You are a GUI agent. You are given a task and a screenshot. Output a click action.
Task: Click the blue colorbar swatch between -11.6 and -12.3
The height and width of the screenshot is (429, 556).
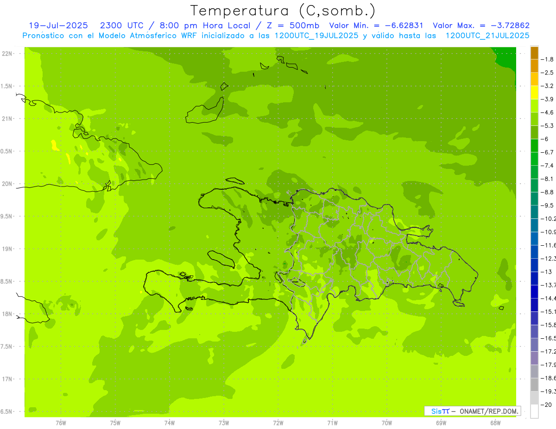pos(534,251)
